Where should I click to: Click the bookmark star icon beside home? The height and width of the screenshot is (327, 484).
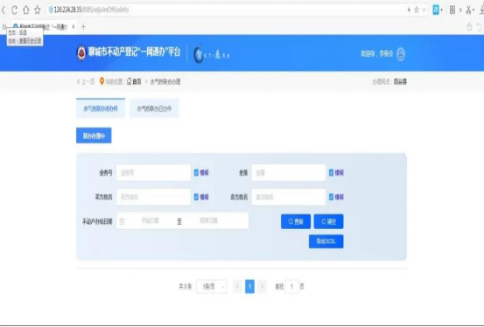pyautogui.click(x=38, y=10)
